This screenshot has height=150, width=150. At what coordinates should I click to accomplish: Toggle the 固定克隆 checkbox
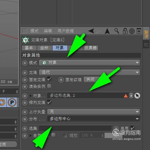point(49,79)
